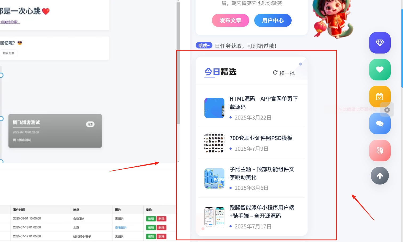The width and height of the screenshot is (403, 242).
Task: Click the 哈喽~ badge
Action: coord(204,46)
